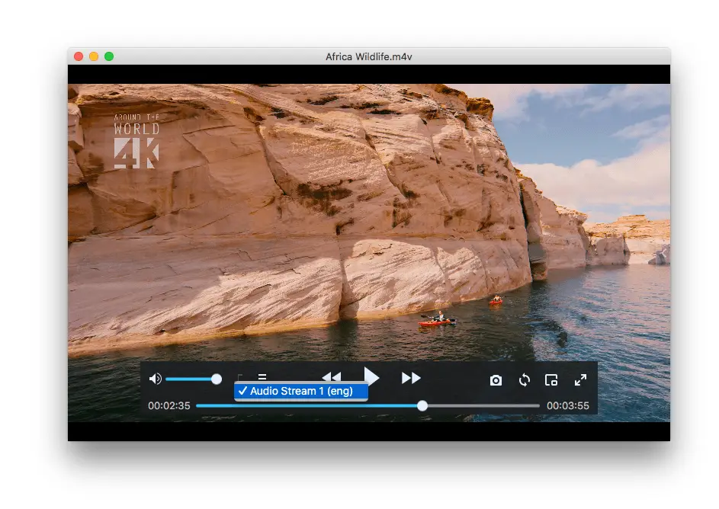
Task: Start playback with the play button
Action: pos(371,376)
